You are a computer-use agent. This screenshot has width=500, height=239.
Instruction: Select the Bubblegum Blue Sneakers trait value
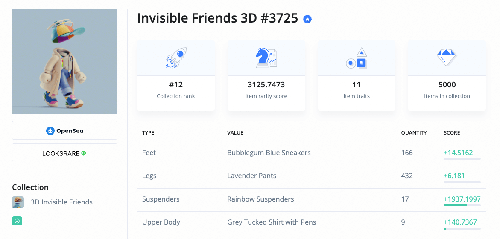coord(269,153)
